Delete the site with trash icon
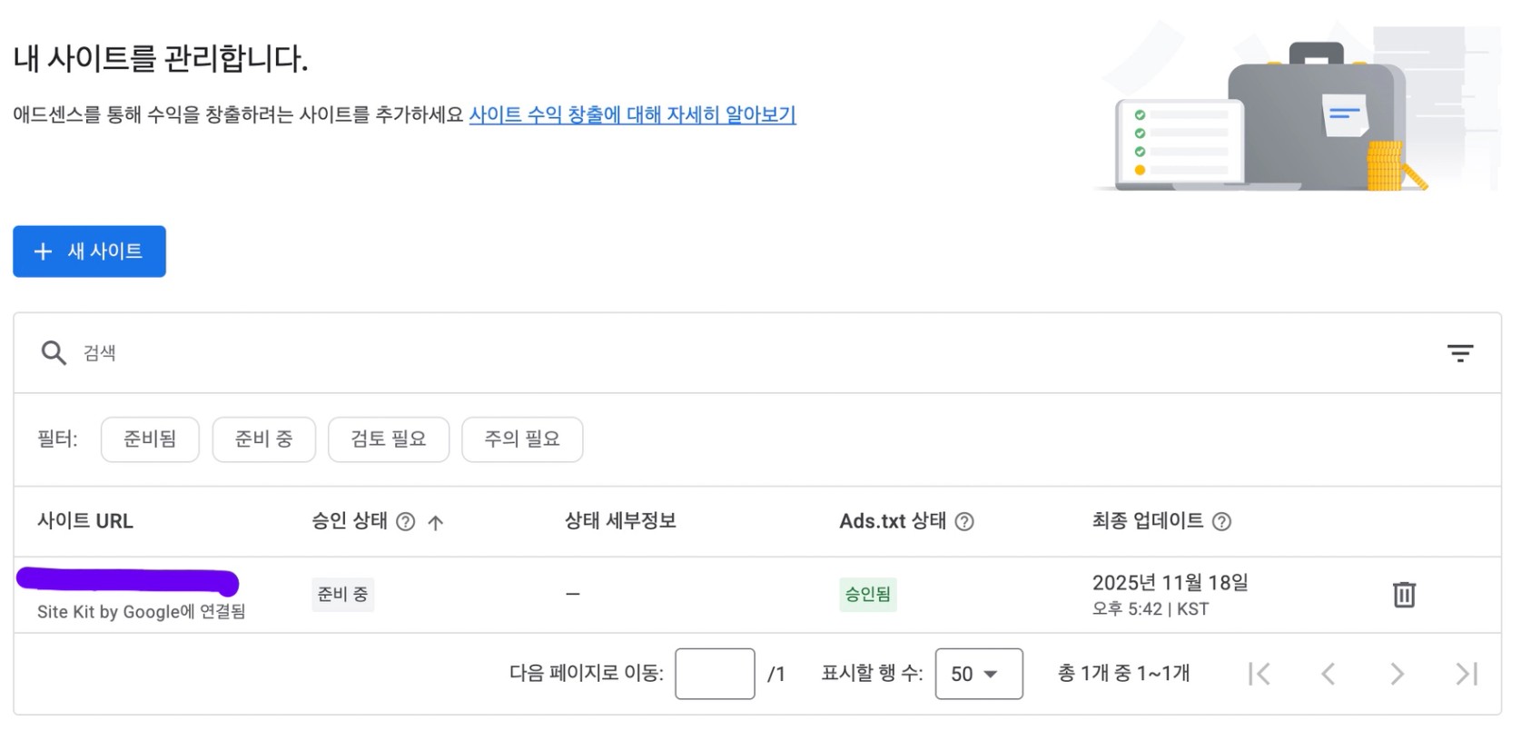1531x750 pixels. click(x=1404, y=595)
